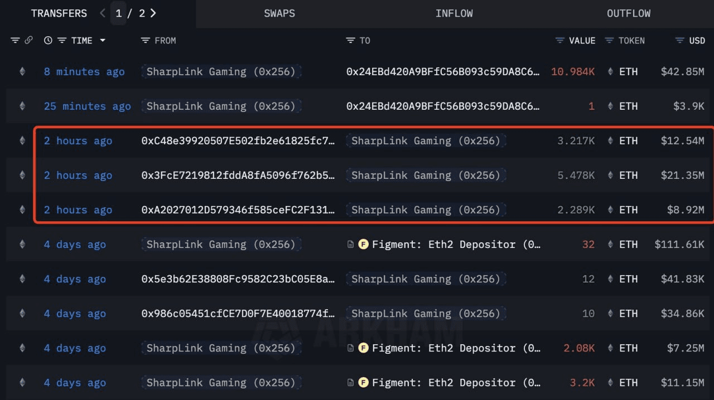Click the Ethereum chain icon in the $111.61K row
This screenshot has height=400, width=714.
22,244
